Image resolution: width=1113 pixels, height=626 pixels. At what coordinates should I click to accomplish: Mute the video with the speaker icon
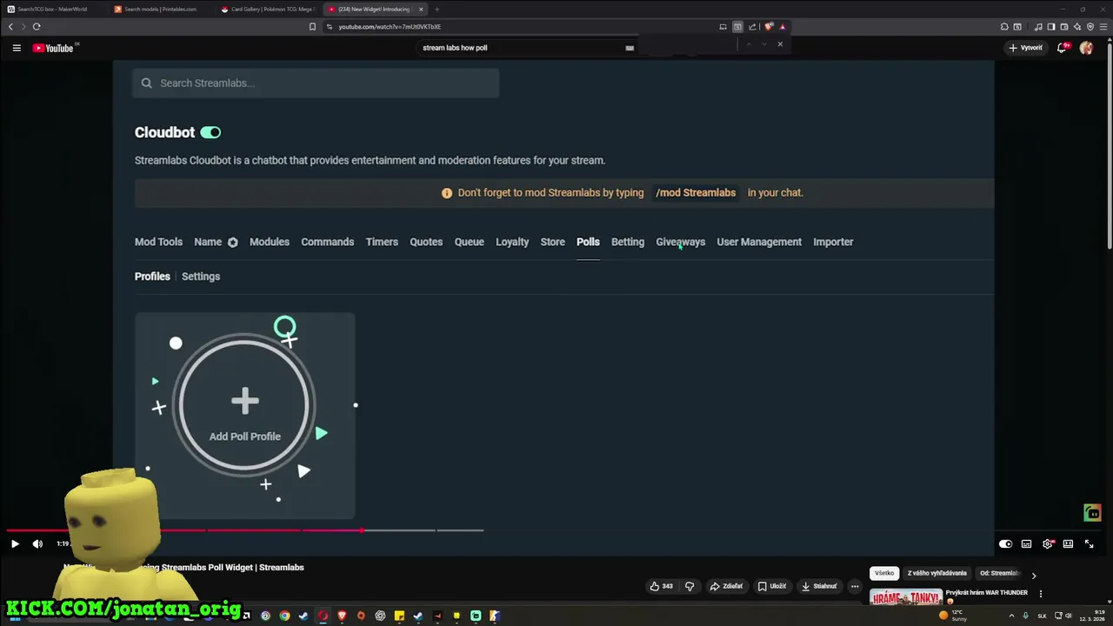point(37,543)
